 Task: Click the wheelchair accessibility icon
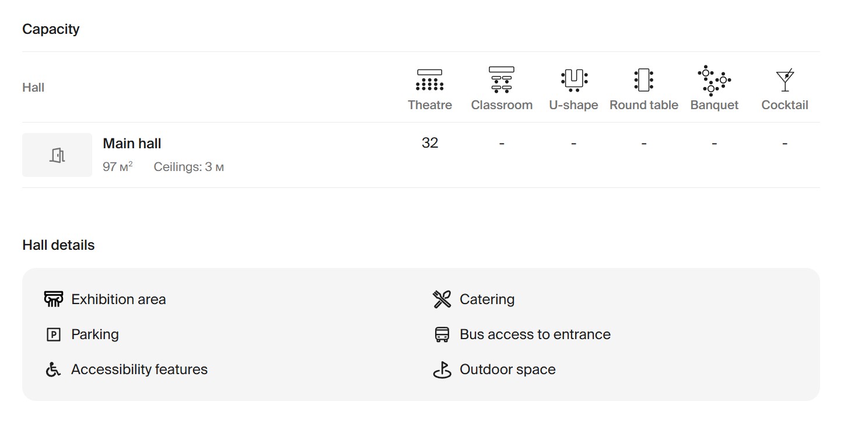(x=53, y=369)
